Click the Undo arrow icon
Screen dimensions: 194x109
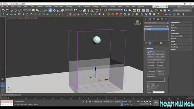[3, 10]
